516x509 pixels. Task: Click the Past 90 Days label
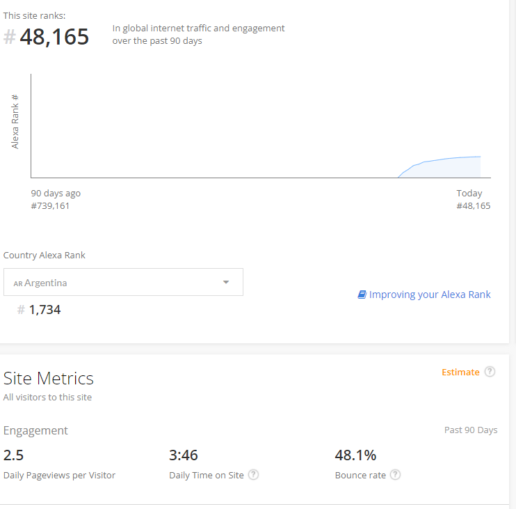pos(471,430)
